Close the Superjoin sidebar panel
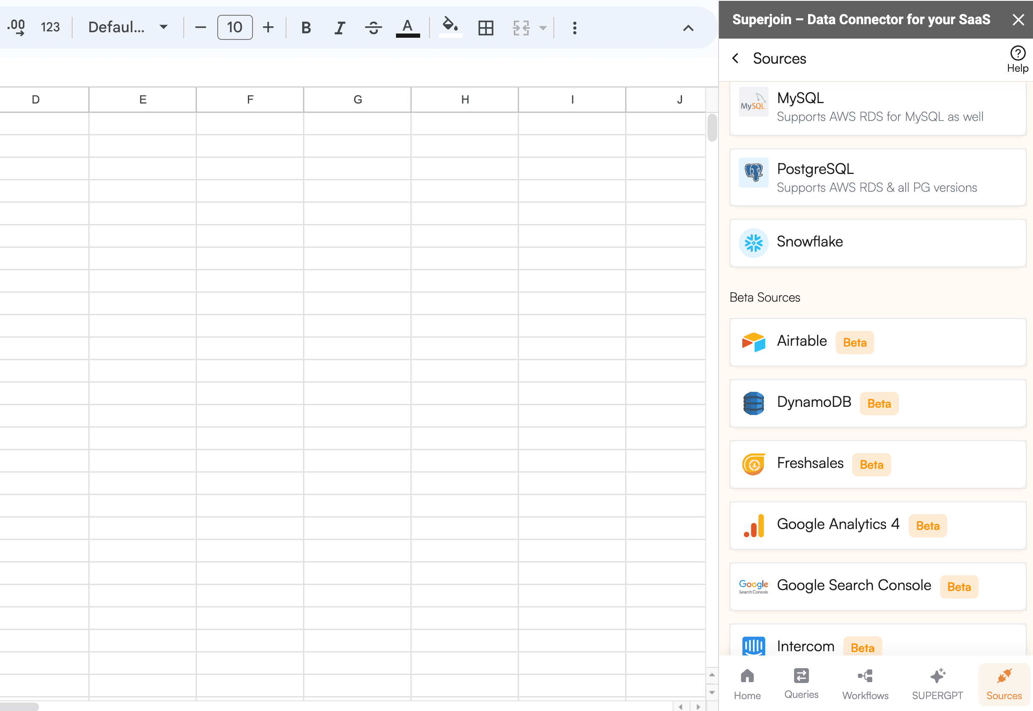Screen dimensions: 1033x711 [x=1018, y=20]
